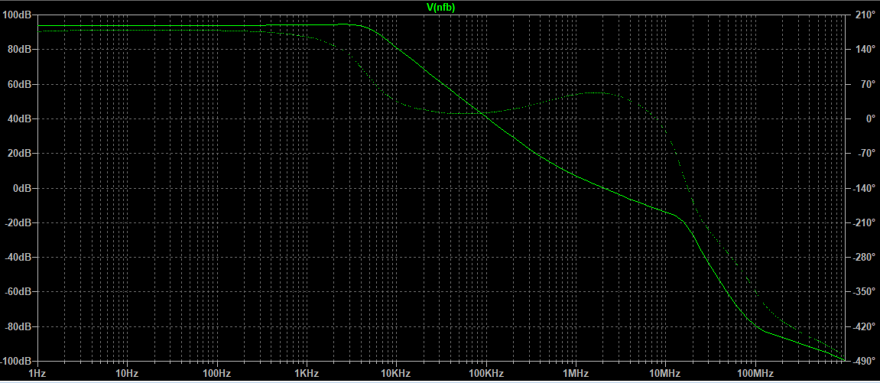Click the 10Hz frequency axis label
Viewport: 880px width, 383px height.
[127, 374]
